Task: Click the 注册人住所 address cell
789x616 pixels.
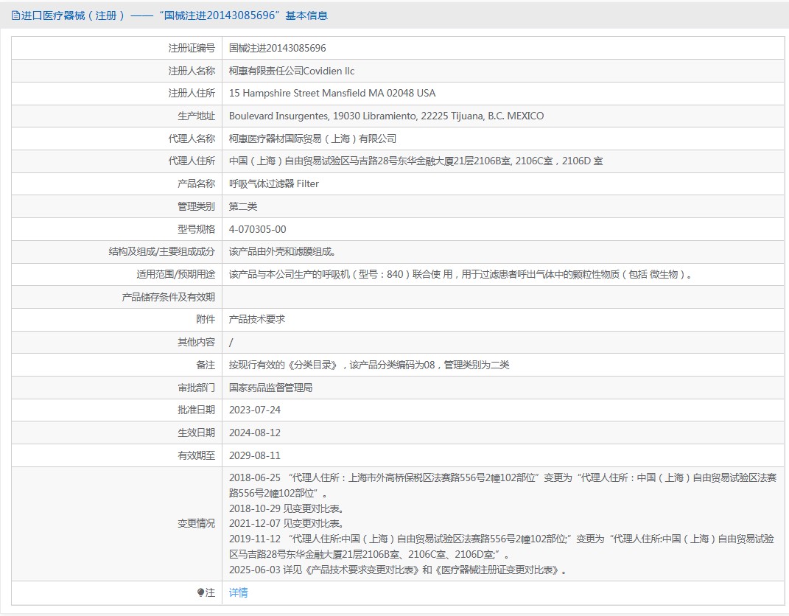Action: [330, 93]
